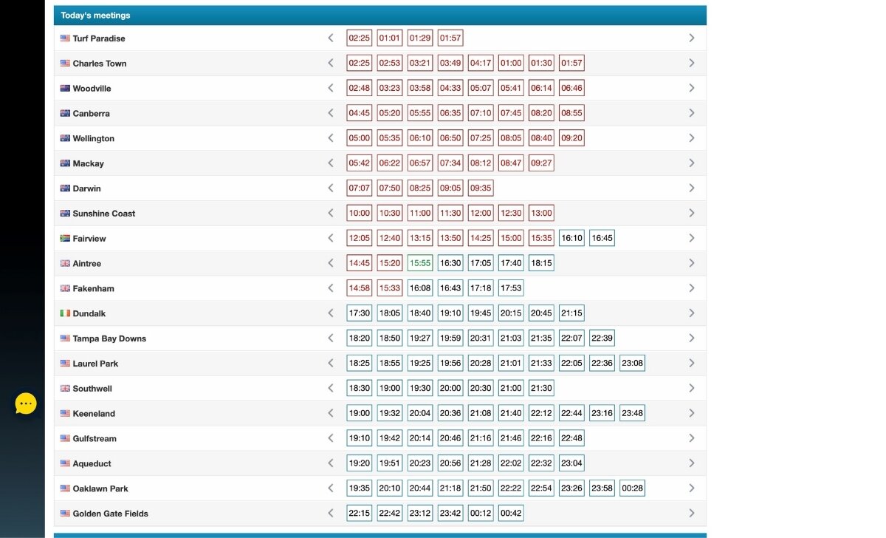Select the 21:30 Southwell race
Viewport: 886px width, 538px height.
click(541, 388)
